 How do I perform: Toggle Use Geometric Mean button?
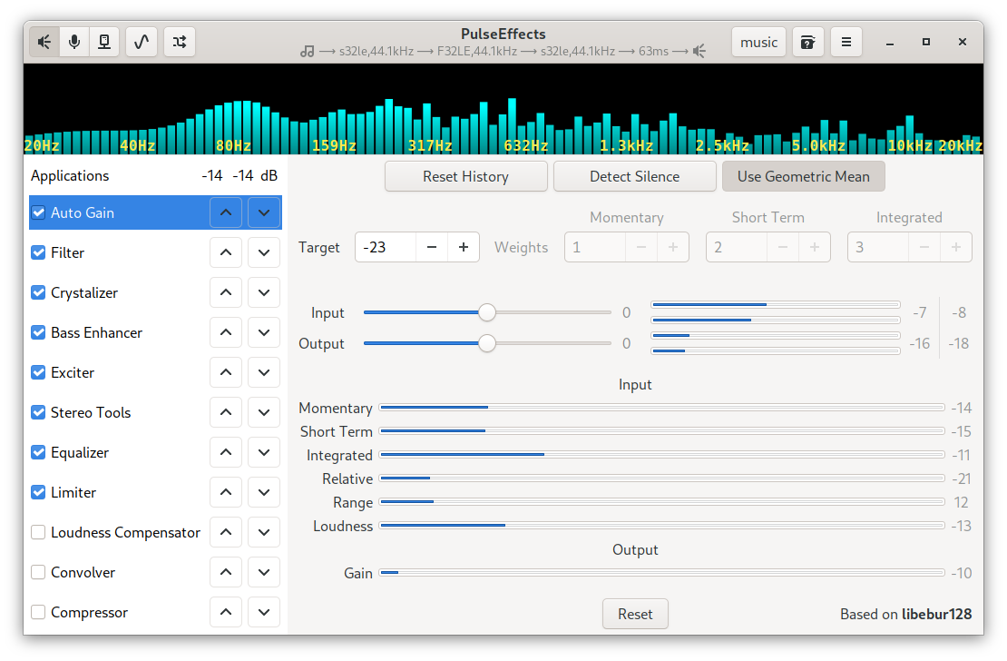804,177
